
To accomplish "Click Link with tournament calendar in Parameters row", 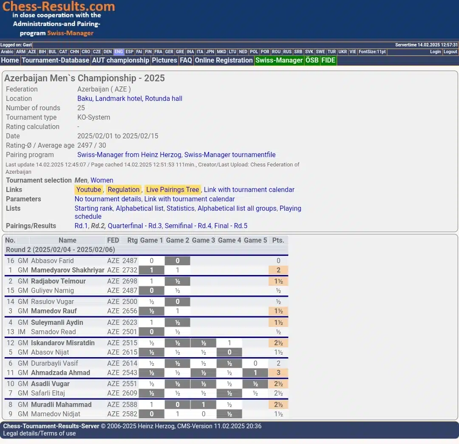I will 190,199.
